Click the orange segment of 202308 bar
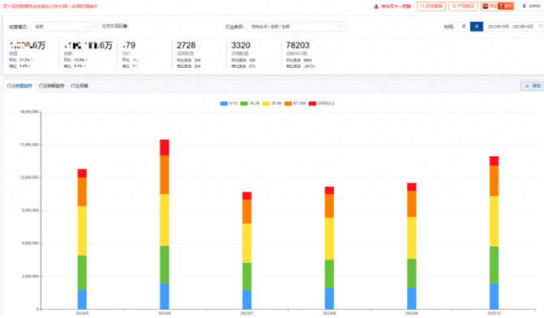 (329, 206)
